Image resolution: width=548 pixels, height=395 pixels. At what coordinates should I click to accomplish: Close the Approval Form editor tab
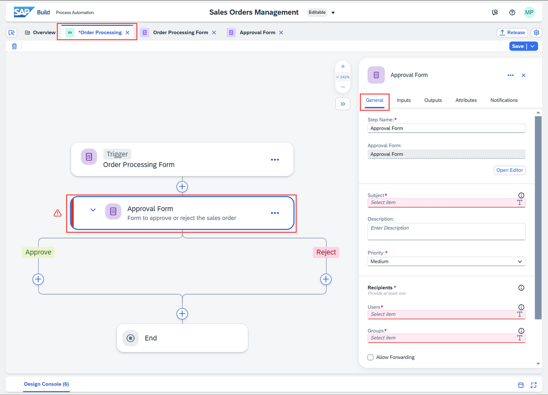tap(281, 33)
